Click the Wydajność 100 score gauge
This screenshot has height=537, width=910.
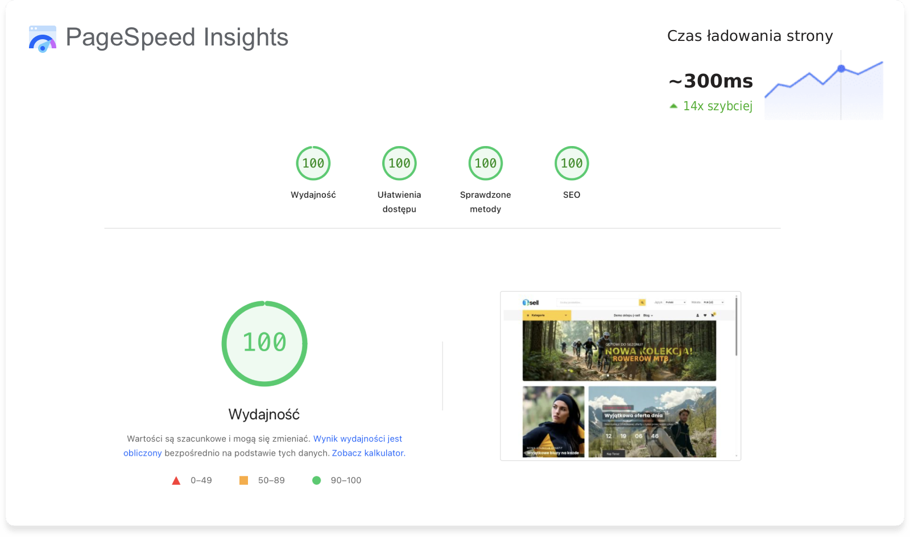[x=313, y=163]
